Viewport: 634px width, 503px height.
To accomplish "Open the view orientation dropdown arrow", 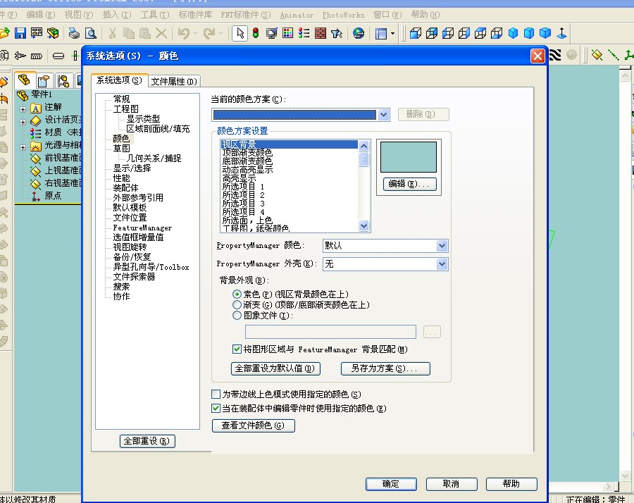I will coord(392,34).
